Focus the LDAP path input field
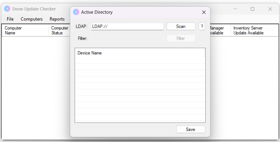280x142 pixels. (x=127, y=26)
